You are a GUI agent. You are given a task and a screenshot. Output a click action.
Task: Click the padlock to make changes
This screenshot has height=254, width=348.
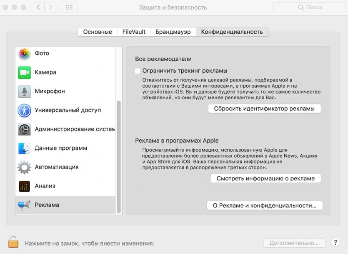pos(13,242)
